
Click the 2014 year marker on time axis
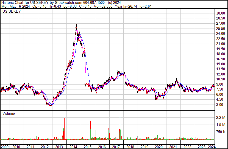click(73, 147)
